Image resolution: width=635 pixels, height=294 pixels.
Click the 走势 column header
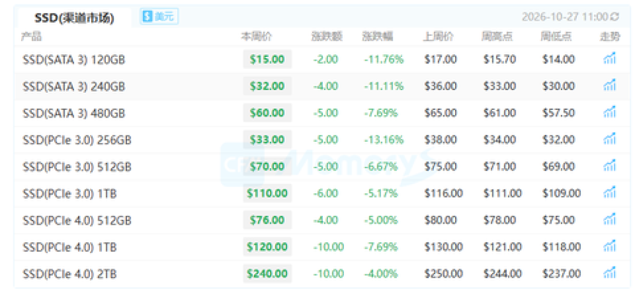pyautogui.click(x=610, y=37)
